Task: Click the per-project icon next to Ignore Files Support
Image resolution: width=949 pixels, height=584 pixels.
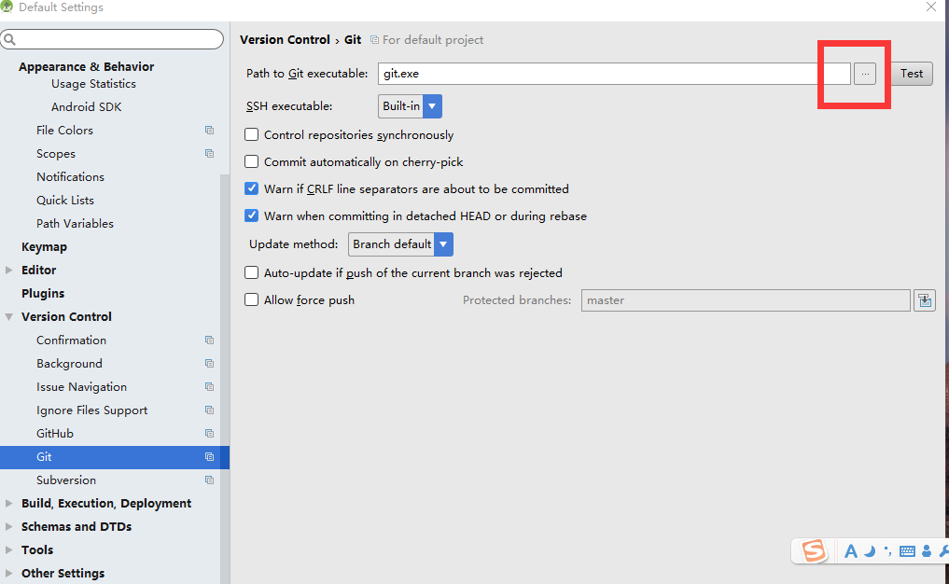Action: click(x=209, y=410)
